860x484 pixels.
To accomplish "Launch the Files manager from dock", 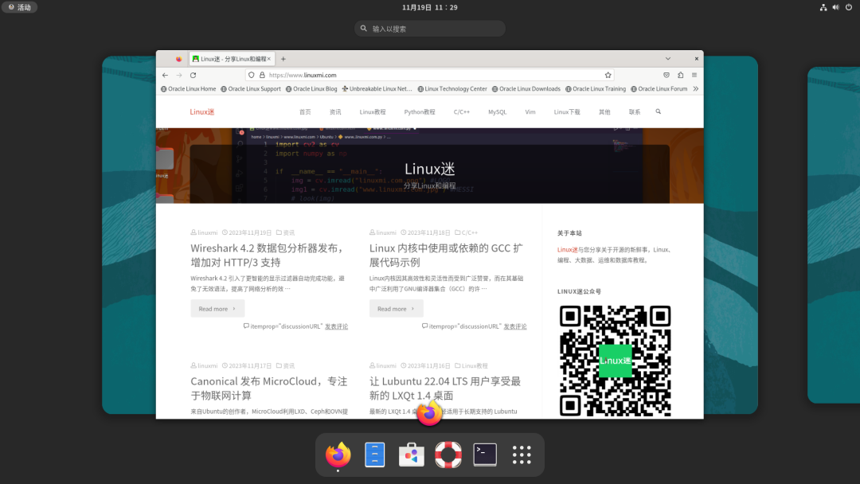I will [374, 455].
